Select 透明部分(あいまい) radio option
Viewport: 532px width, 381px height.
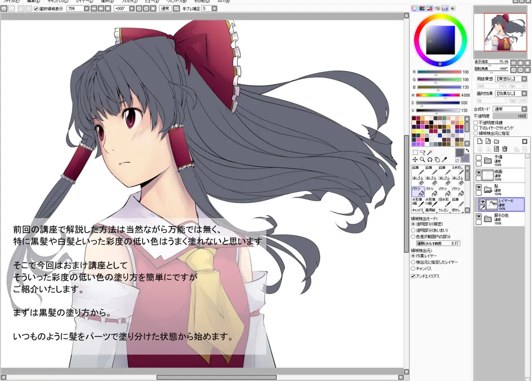tap(413, 231)
